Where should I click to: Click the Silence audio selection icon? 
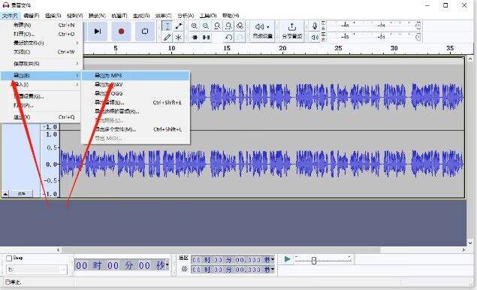click(207, 38)
